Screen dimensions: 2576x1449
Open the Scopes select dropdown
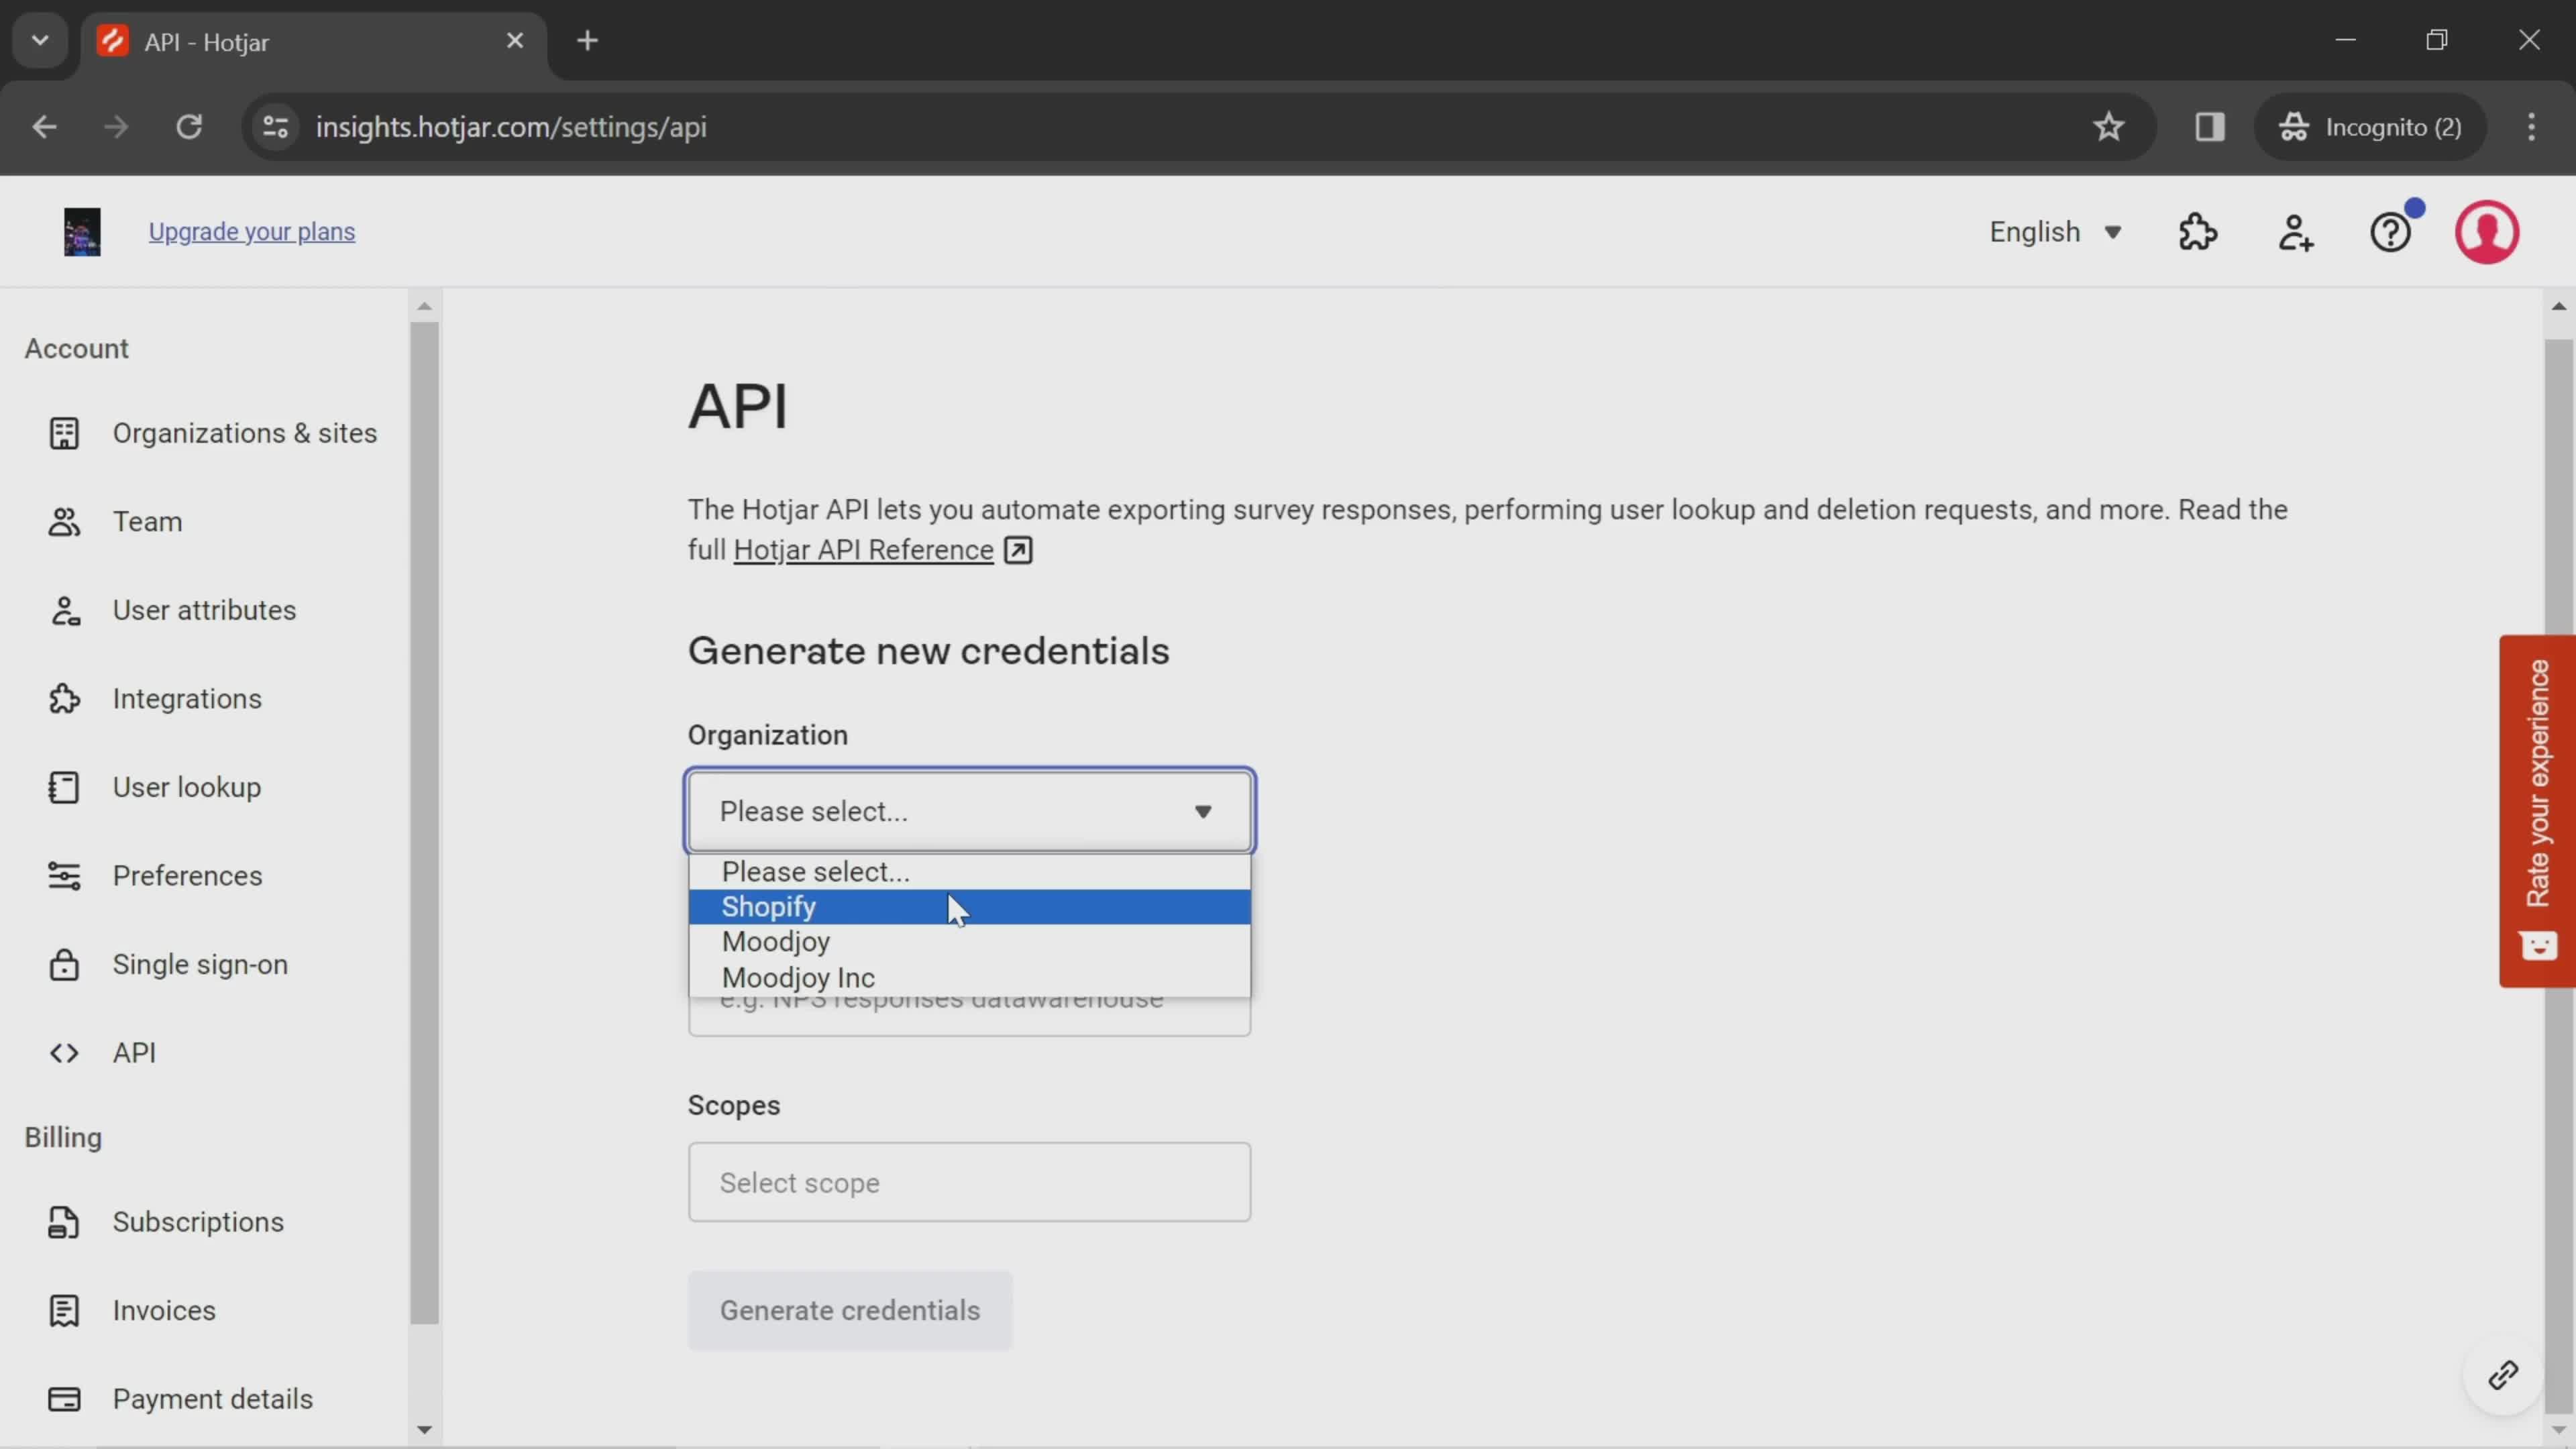click(x=969, y=1182)
